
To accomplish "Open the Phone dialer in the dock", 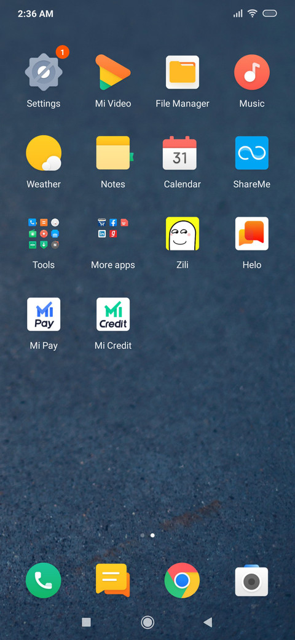I will click(44, 580).
